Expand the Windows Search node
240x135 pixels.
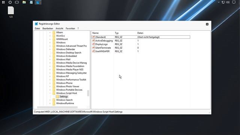[x=50, y=100]
